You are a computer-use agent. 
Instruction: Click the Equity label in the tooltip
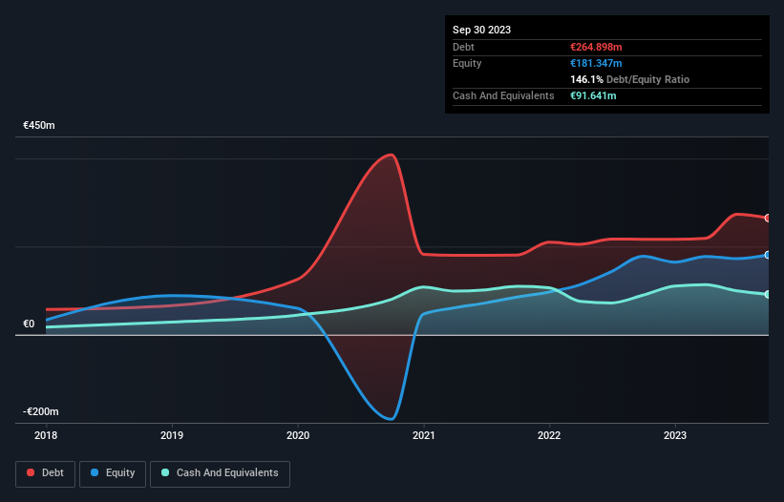coord(467,63)
